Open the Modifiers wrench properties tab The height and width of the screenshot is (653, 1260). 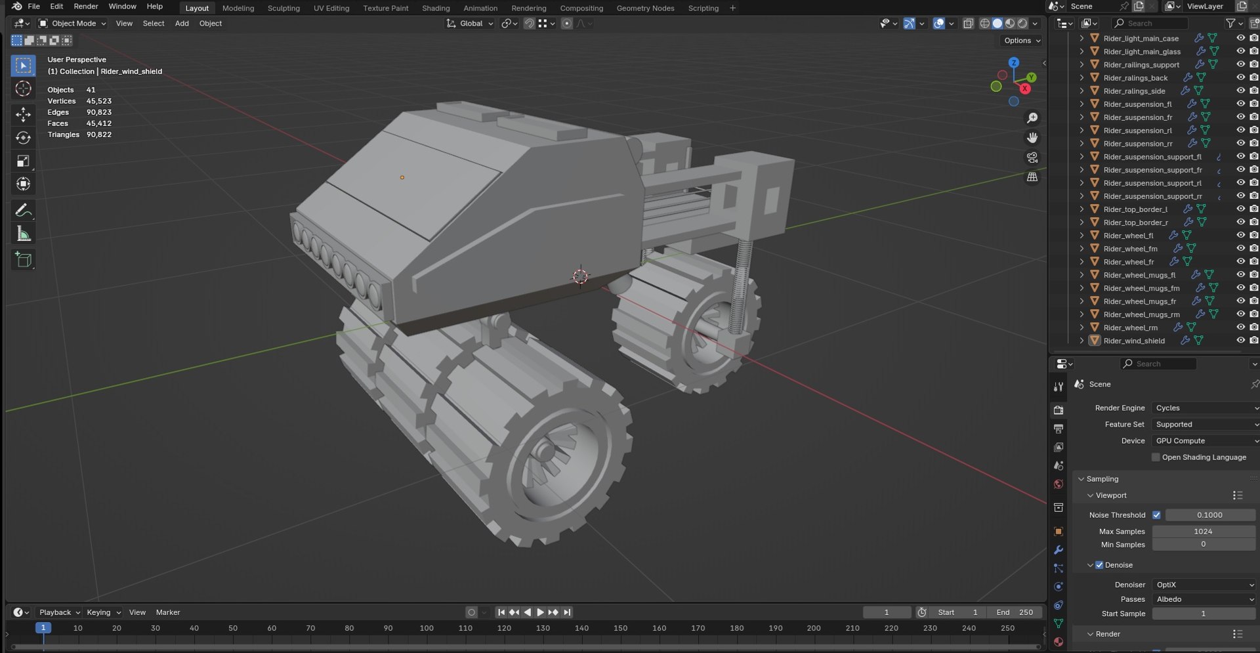coord(1059,550)
